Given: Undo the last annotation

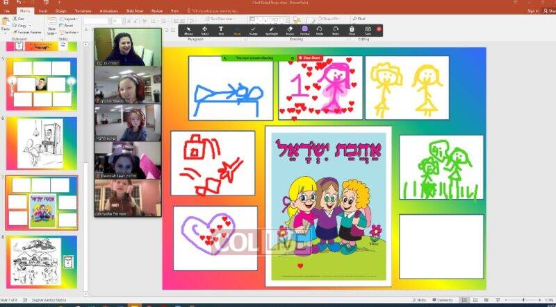Looking at the screenshot, I should tap(320, 30).
